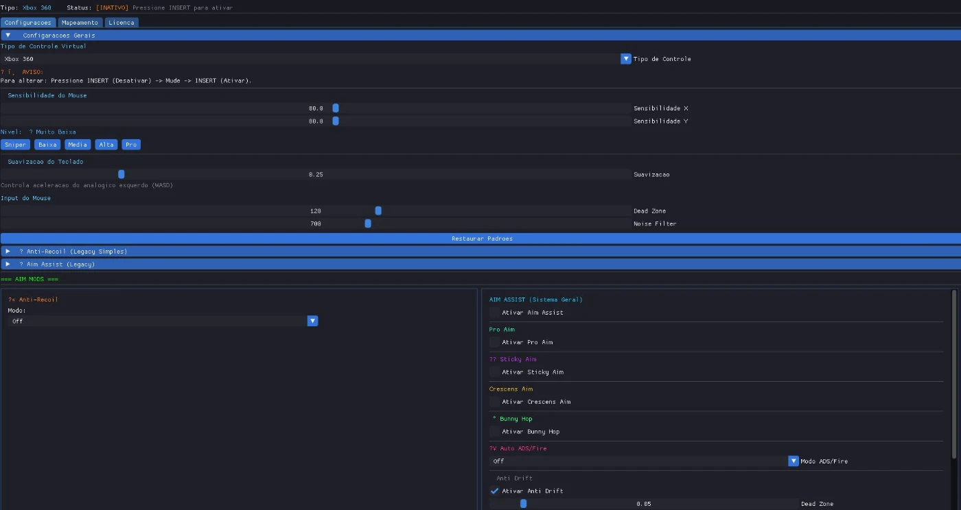Expand the Anti-Recoil (Legacy Simples) section

tap(8, 252)
